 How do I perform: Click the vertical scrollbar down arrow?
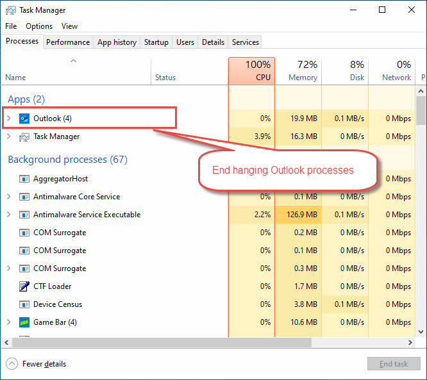click(421, 332)
